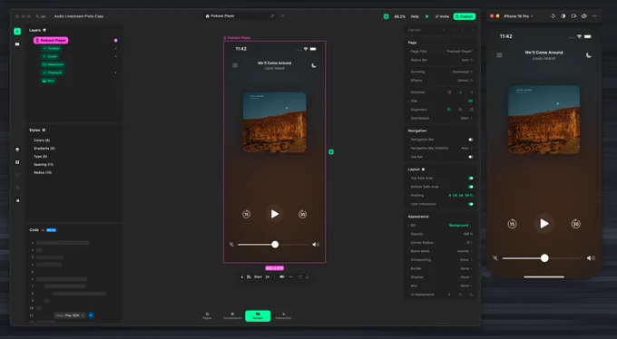The width and height of the screenshot is (617, 339).
Task: Expand the Playback layer chevron
Action: pos(116,73)
